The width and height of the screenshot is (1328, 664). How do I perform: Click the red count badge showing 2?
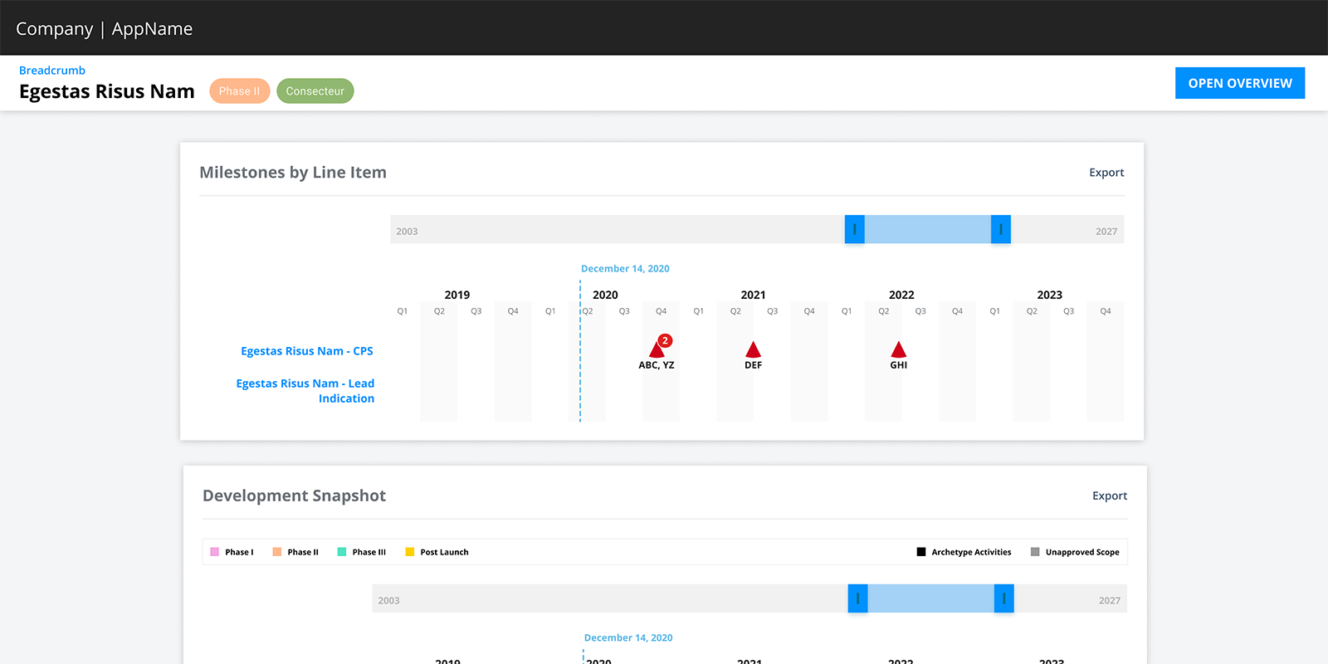[665, 340]
